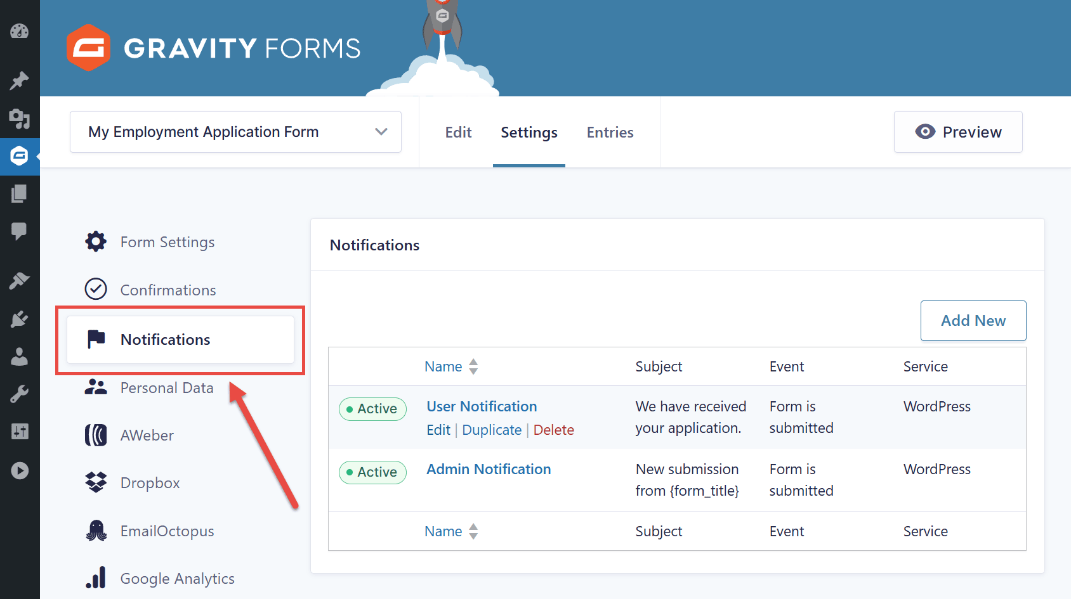The width and height of the screenshot is (1071, 599).
Task: Go to the Entries tab
Action: coord(610,132)
